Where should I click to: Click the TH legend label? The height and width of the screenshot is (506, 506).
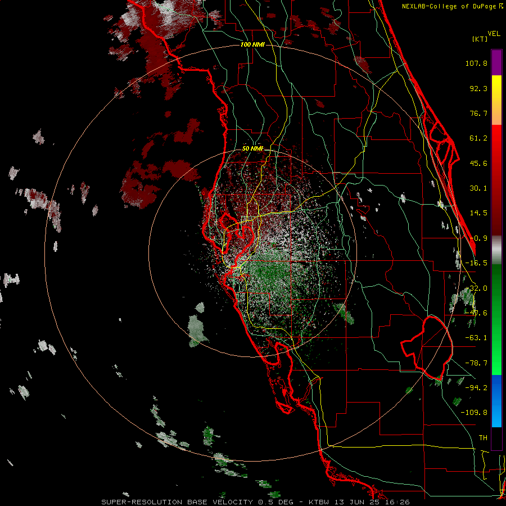(483, 438)
